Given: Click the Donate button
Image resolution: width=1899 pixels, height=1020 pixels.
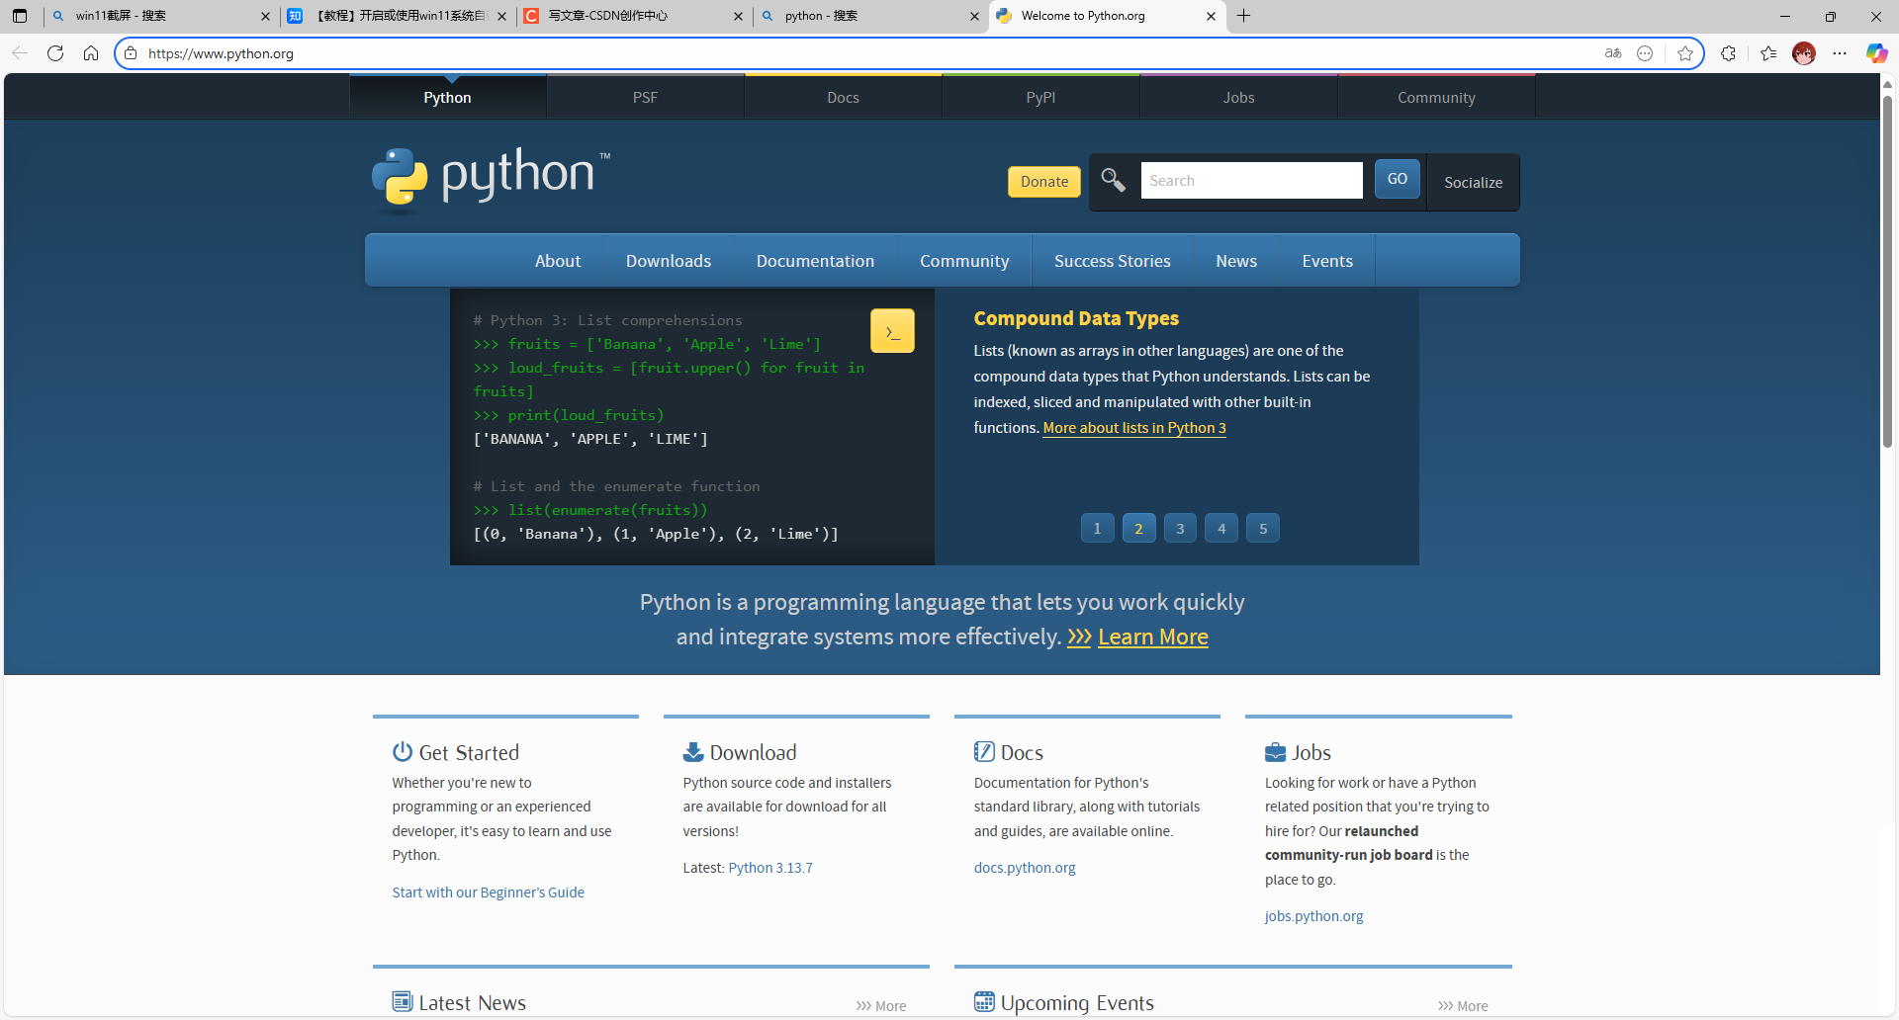Looking at the screenshot, I should click(1043, 181).
